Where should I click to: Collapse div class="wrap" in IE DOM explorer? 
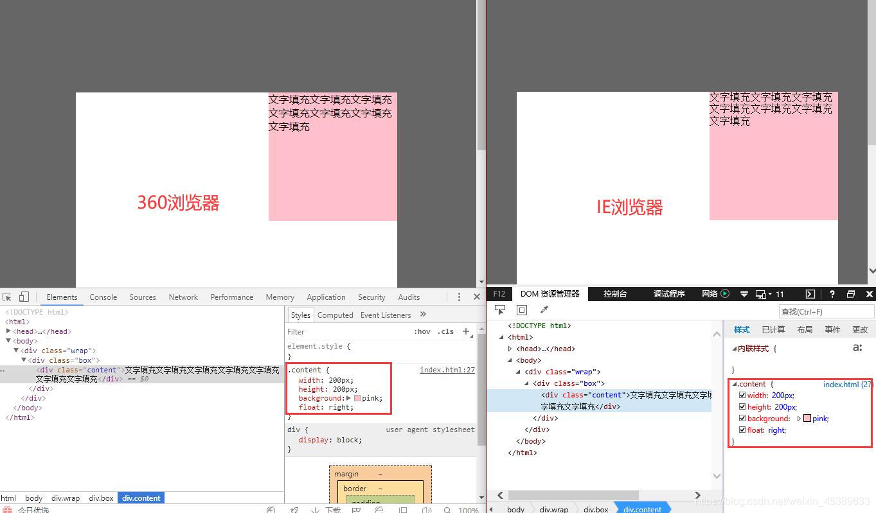[x=519, y=372]
